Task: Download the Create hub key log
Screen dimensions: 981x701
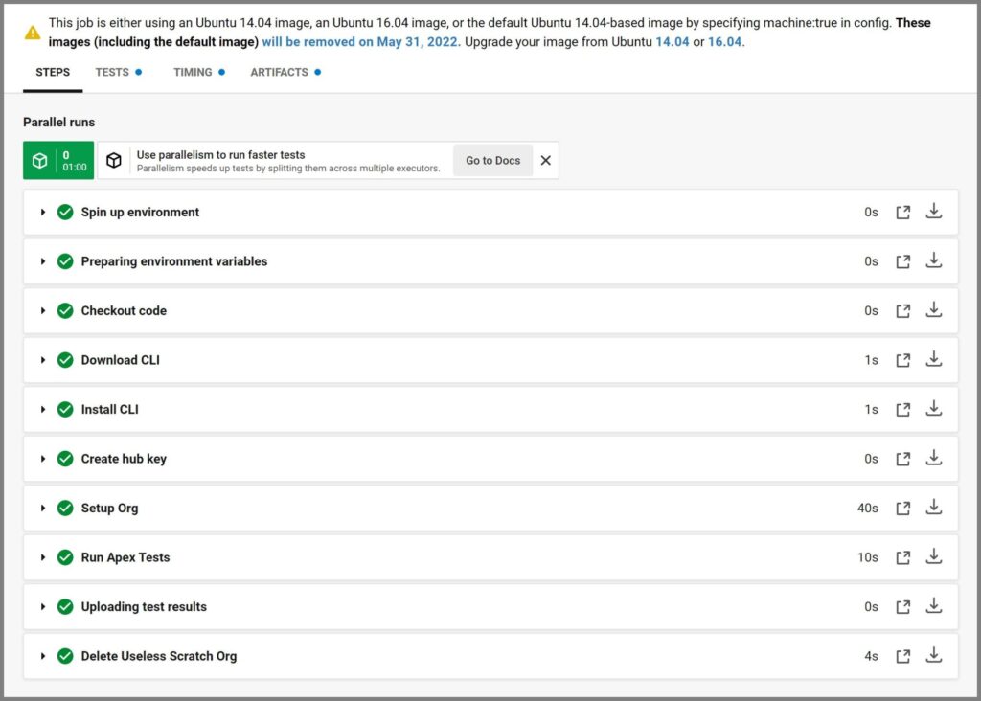Action: click(x=934, y=459)
